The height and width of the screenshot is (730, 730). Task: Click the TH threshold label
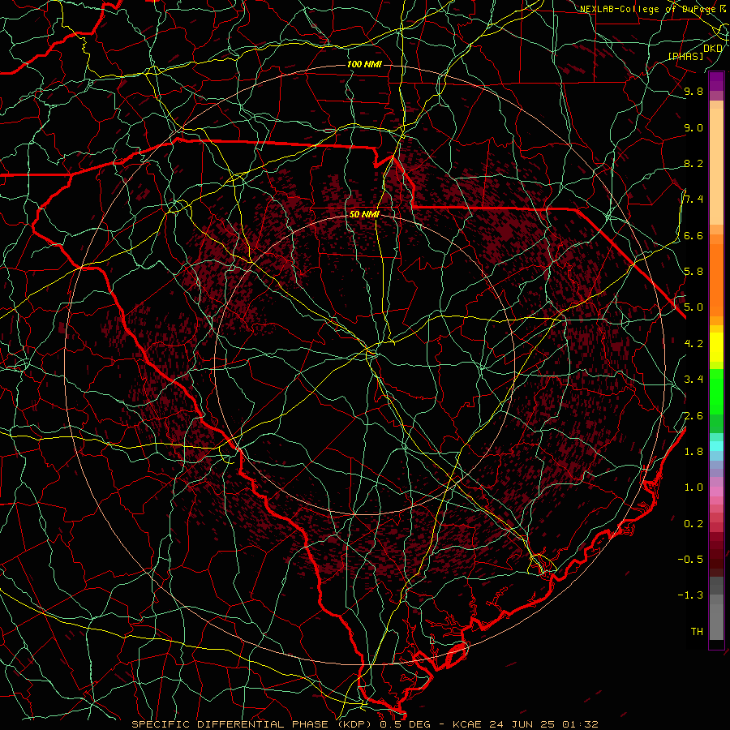pyautogui.click(x=697, y=631)
